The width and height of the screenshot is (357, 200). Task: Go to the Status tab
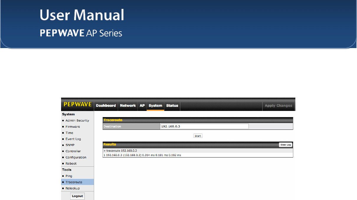172,106
